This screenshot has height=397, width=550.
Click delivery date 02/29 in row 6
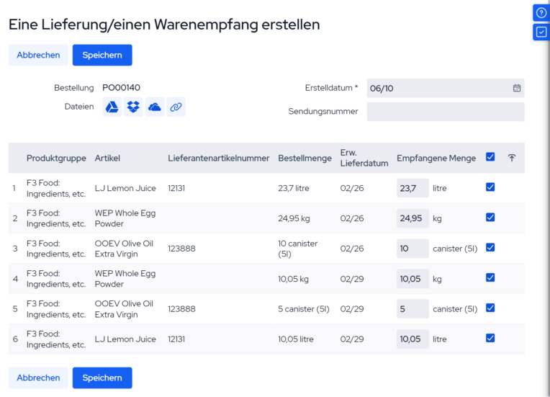coord(352,339)
